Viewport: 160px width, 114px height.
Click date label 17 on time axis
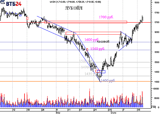81,110
